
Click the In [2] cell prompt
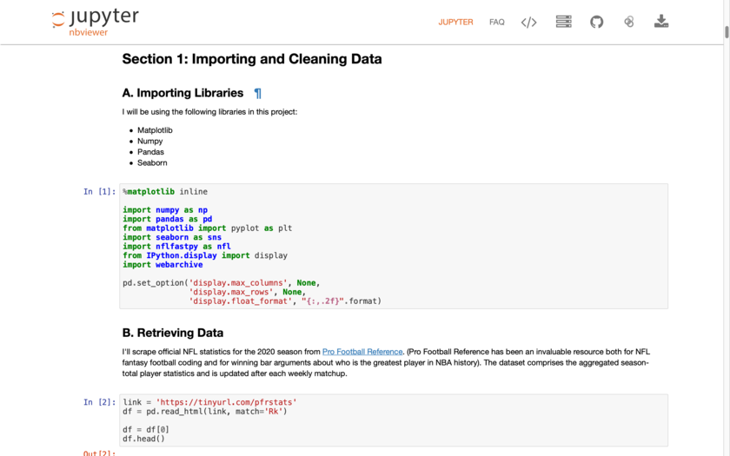tap(99, 402)
